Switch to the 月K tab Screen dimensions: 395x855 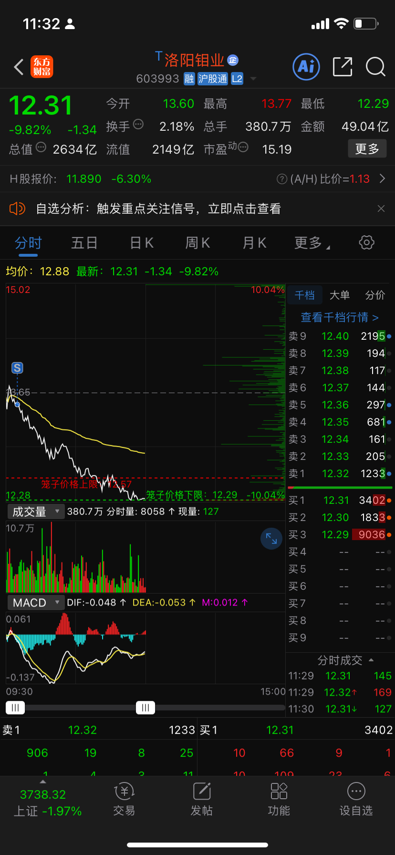coord(254,243)
